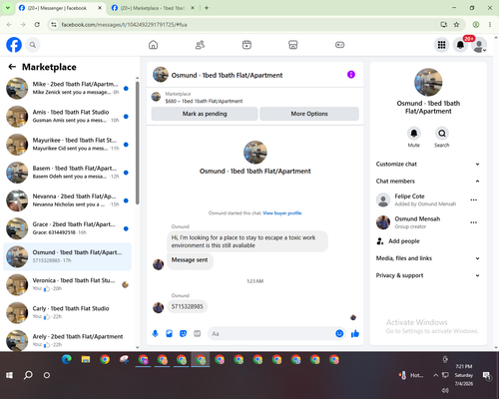This screenshot has height=399, width=499.
Task: Open Chrome three-dot menu
Action: pos(490,25)
